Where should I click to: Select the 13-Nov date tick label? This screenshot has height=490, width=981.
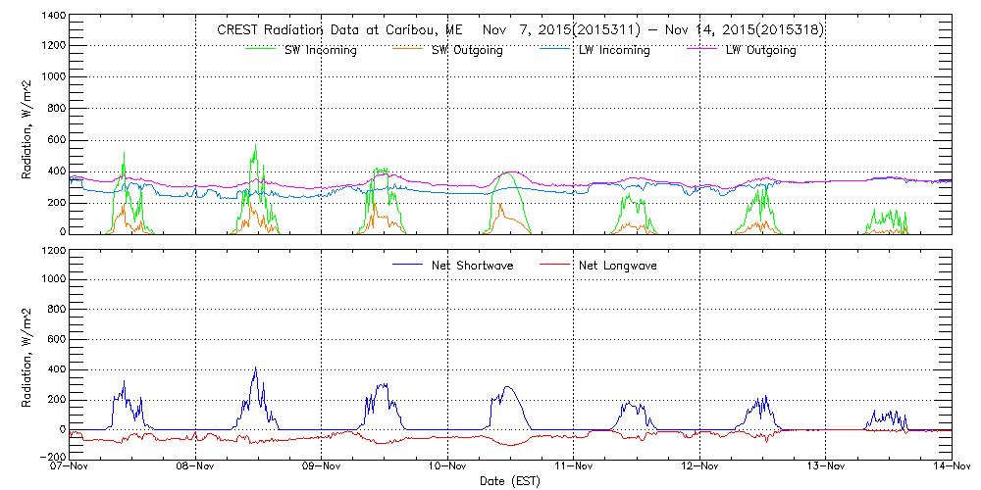[x=826, y=467]
